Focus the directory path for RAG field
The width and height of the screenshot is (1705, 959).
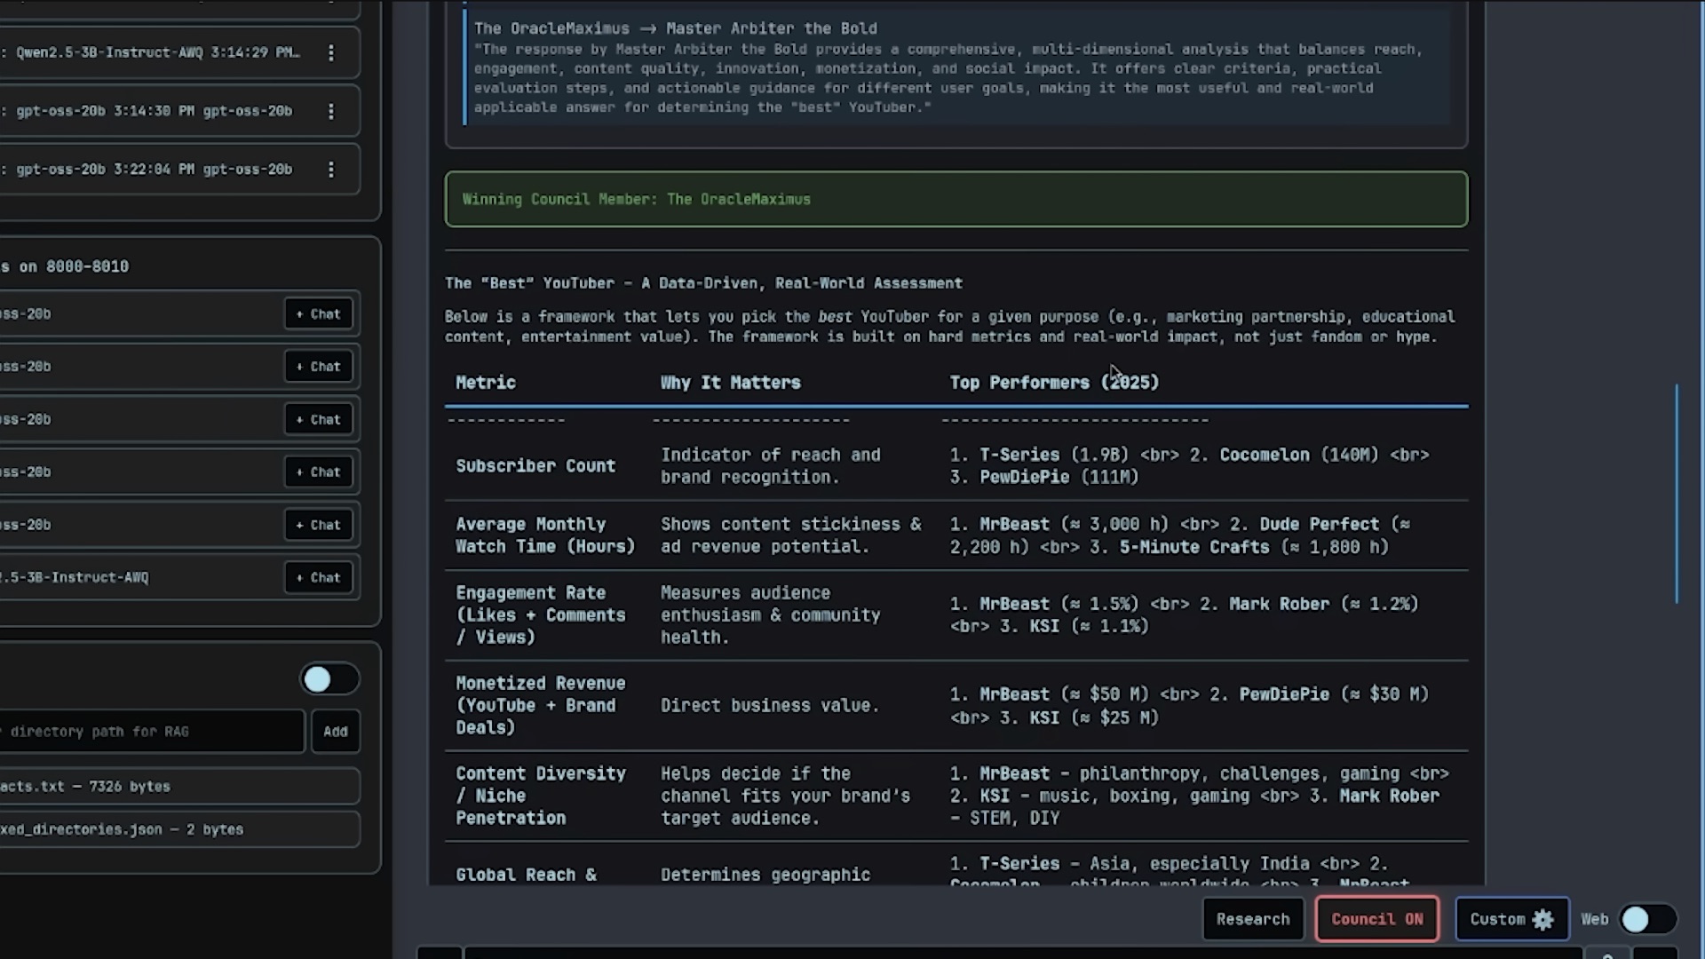click(x=151, y=732)
